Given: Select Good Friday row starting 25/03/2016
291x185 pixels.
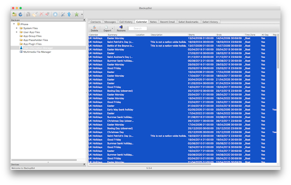Looking at the screenshot, I should [x=182, y=68].
